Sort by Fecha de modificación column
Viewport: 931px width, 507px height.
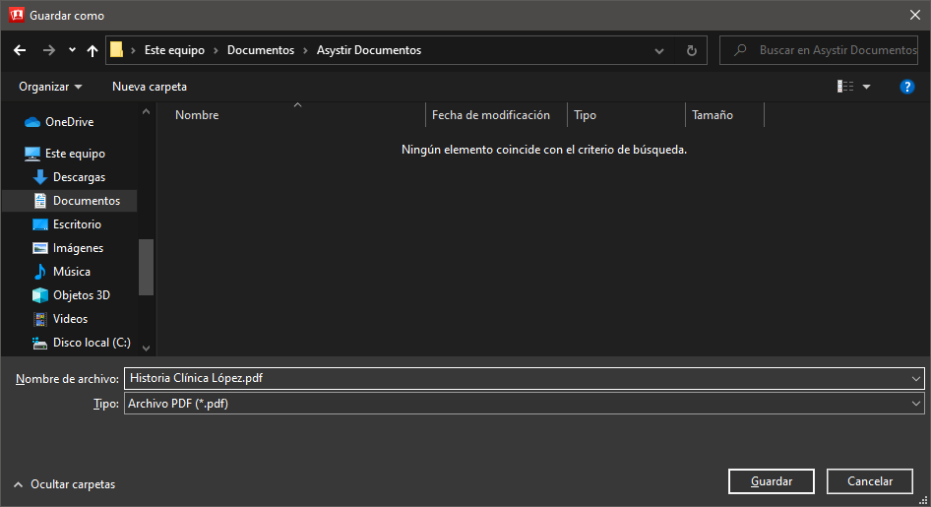click(491, 115)
